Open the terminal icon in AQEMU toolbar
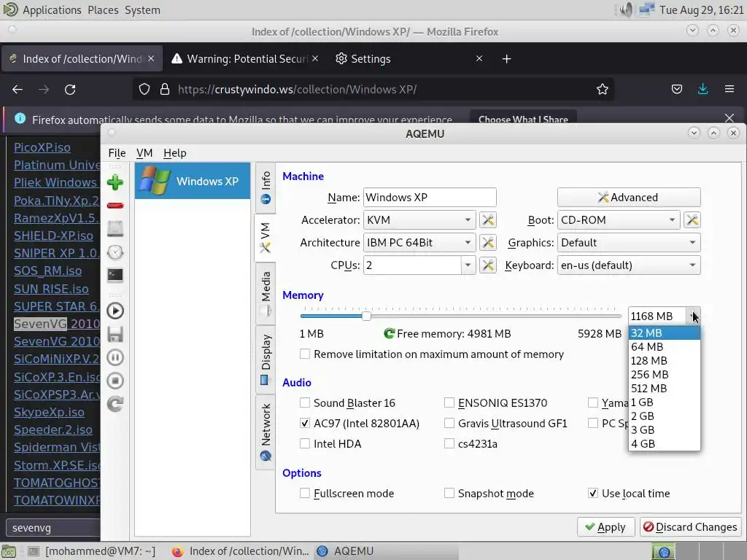 tap(115, 275)
